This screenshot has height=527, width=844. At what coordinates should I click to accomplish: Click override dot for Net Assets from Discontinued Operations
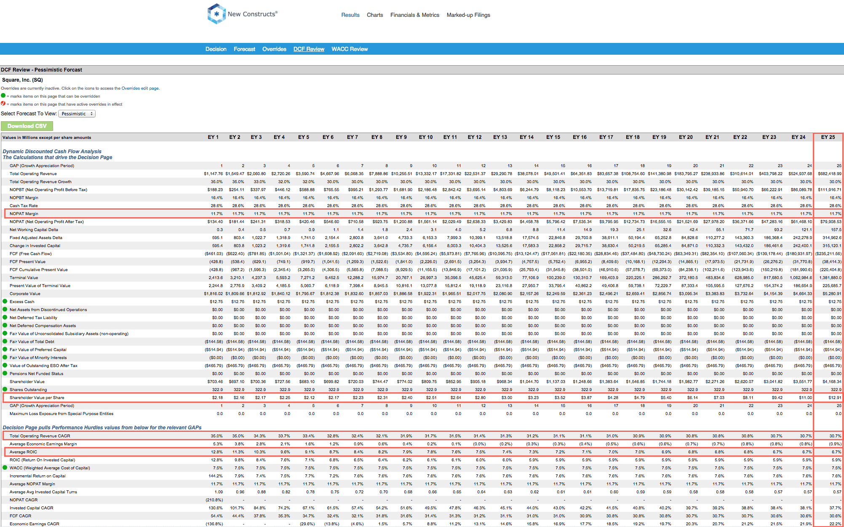click(5, 309)
